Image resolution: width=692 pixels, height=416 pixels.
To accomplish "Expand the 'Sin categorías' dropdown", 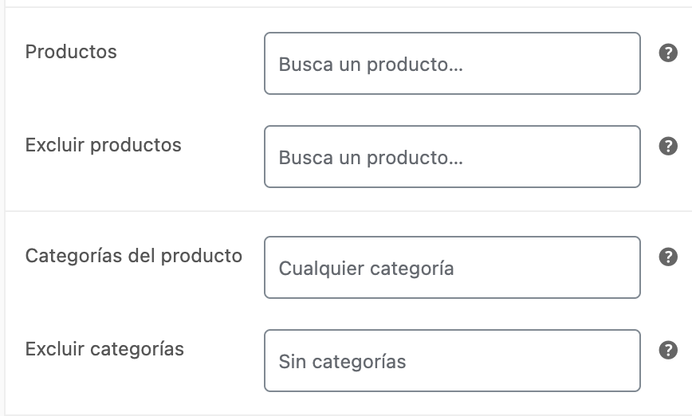I will coord(452,360).
